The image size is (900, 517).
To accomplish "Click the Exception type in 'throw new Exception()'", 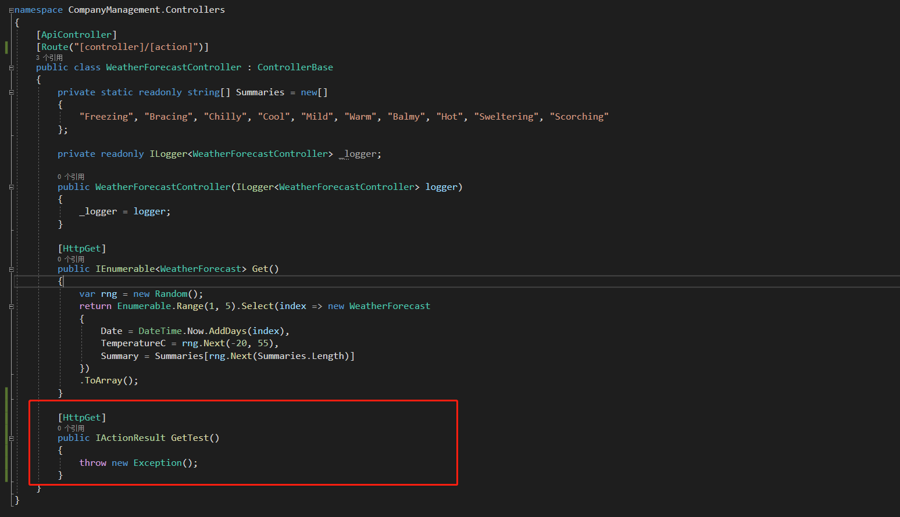I will pyautogui.click(x=158, y=463).
